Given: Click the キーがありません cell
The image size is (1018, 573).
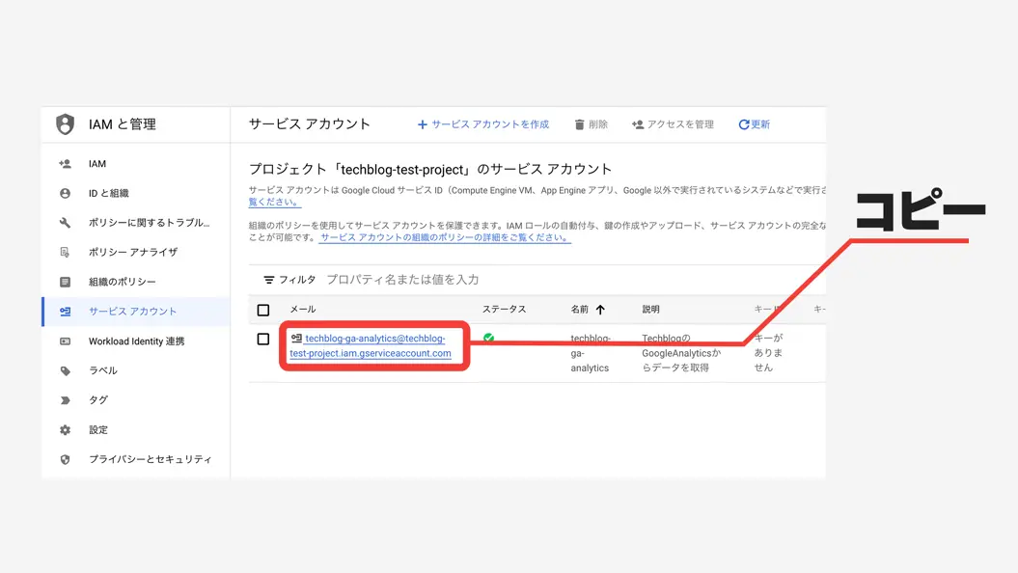Looking at the screenshot, I should [769, 353].
